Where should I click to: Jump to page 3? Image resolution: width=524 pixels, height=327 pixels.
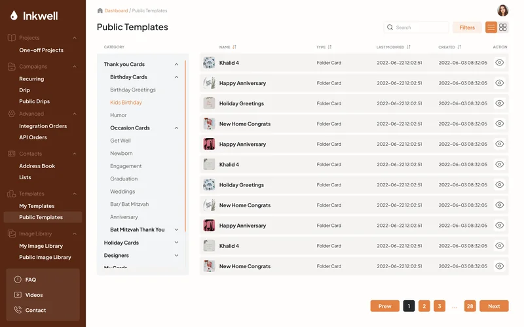pos(440,306)
